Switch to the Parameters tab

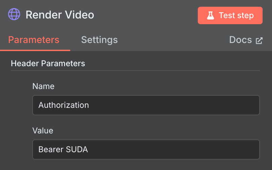tap(34, 40)
